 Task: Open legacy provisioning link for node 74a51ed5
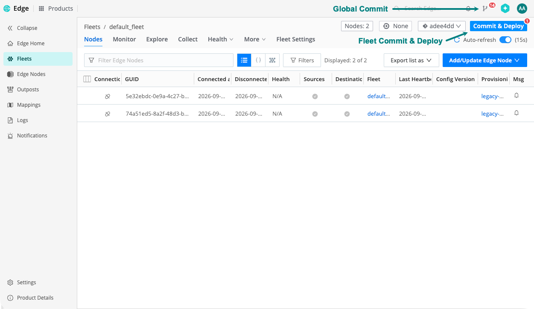click(x=493, y=114)
